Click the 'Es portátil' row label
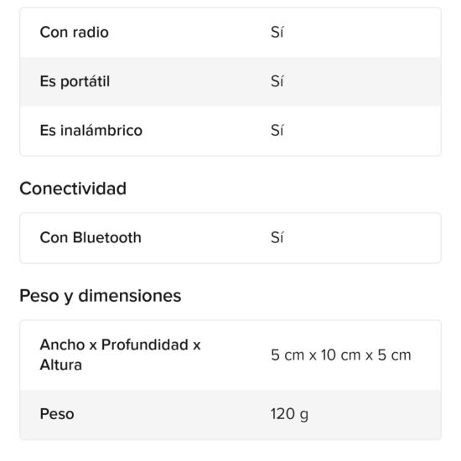 point(75,81)
